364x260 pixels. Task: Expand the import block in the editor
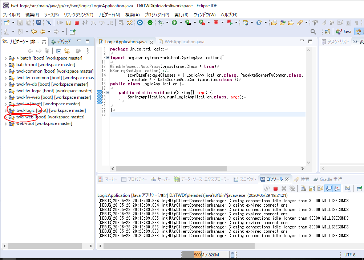[x=108, y=58]
